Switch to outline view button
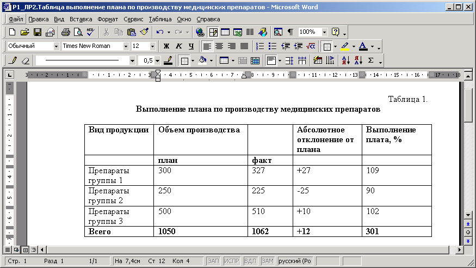The height and width of the screenshot is (268, 476). [x=34, y=250]
